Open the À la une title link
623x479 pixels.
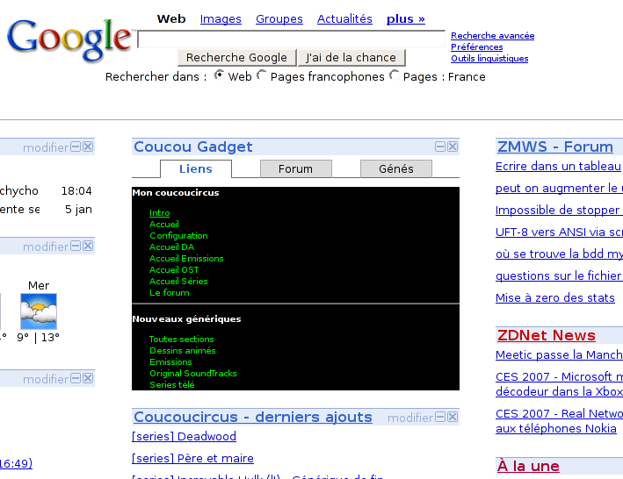coord(528,466)
